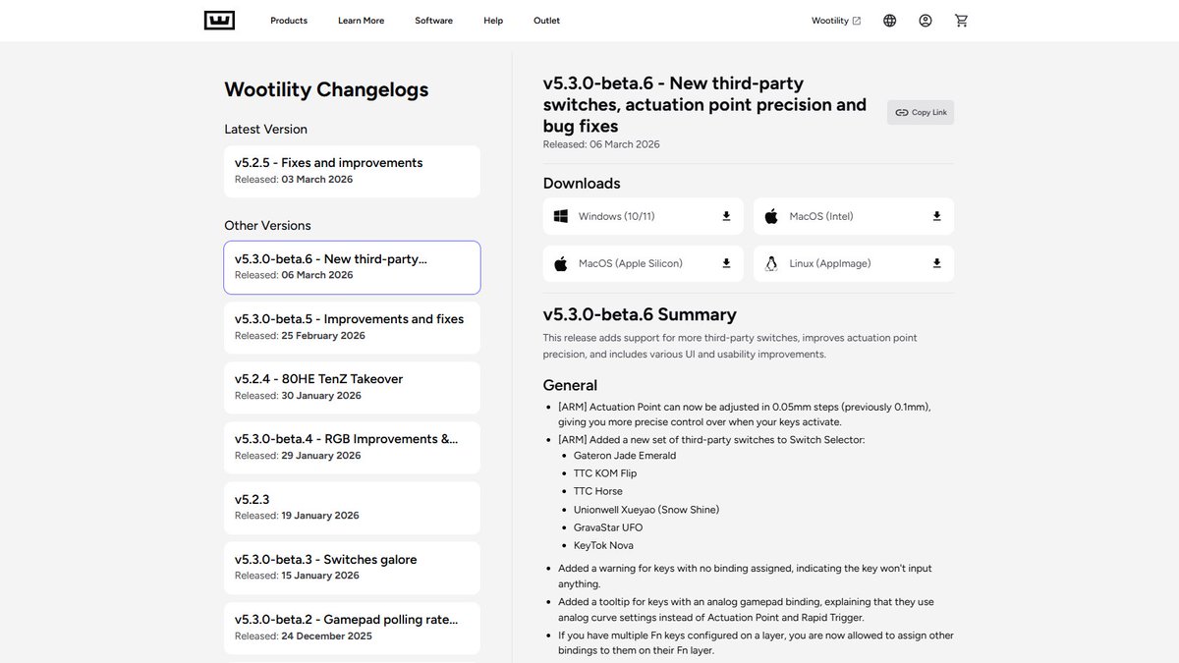Click TTC Horse list item
The height and width of the screenshot is (663, 1179).
597,491
